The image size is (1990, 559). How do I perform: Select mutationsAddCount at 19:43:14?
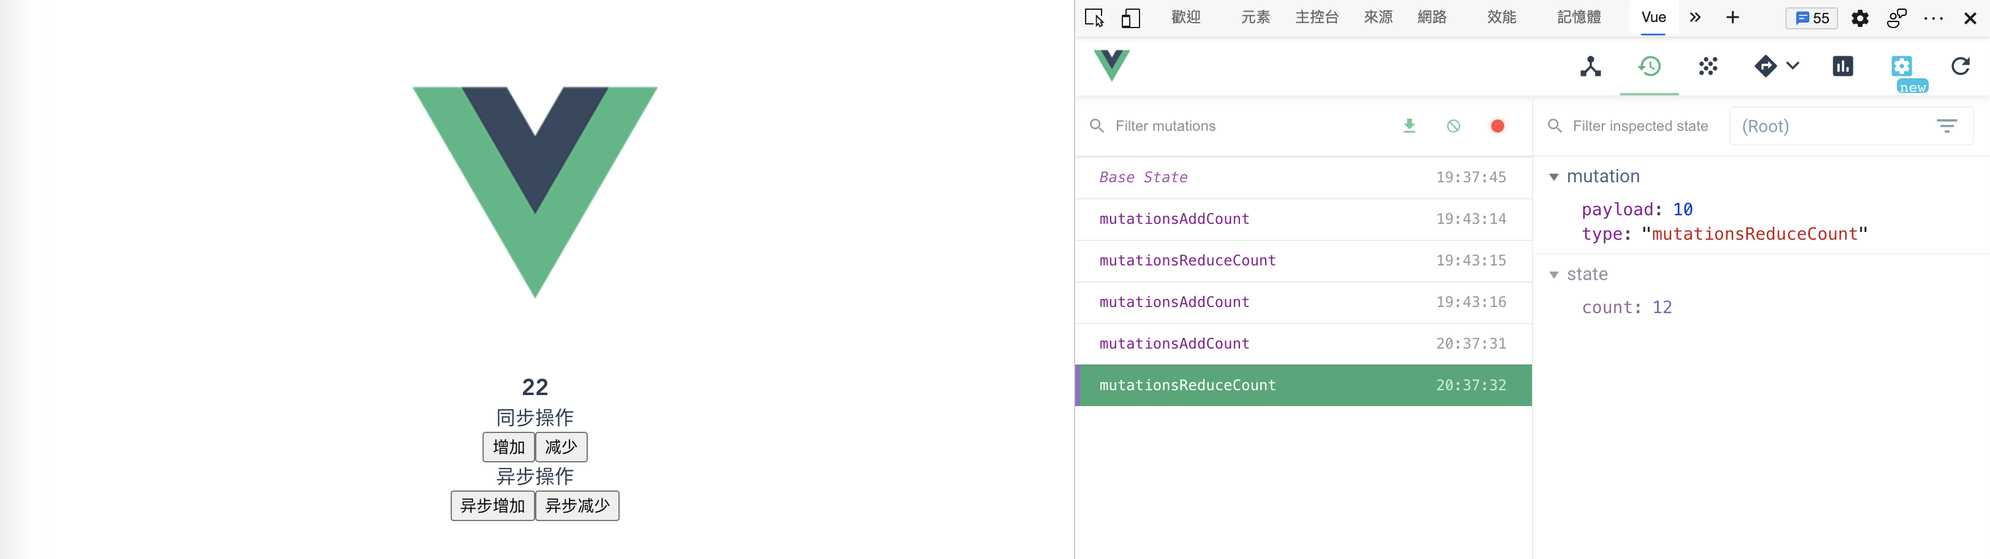(1303, 220)
